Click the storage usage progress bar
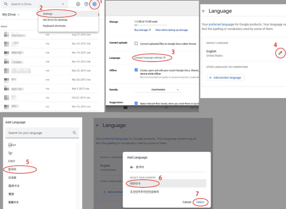 click(x=151, y=25)
